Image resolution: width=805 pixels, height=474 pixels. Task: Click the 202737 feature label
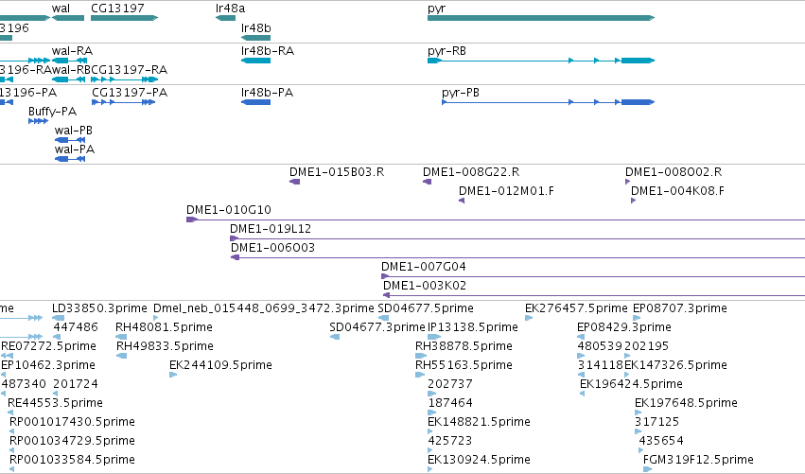(449, 384)
